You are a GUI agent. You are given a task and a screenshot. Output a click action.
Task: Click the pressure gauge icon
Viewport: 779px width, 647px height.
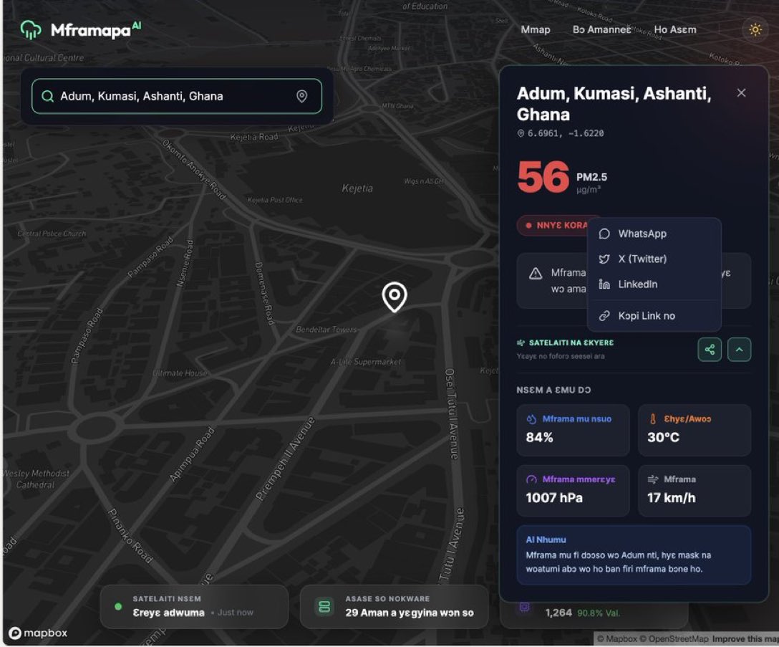click(x=531, y=479)
